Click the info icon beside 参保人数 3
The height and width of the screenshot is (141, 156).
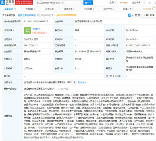click(78, 69)
